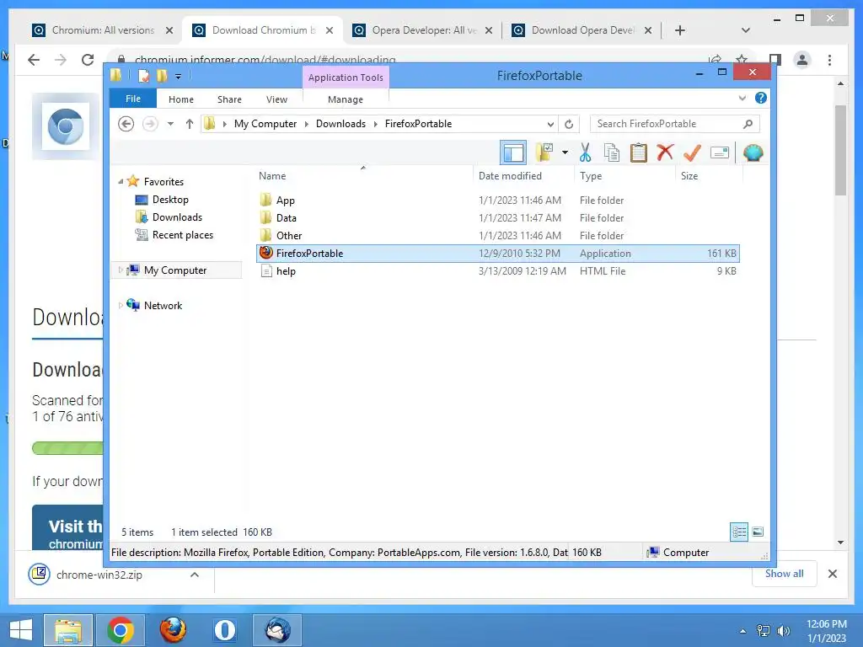The height and width of the screenshot is (647, 863).
Task: Open chrome-win32.zip download options arrow
Action: (x=195, y=575)
